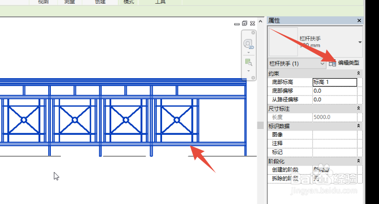Select the railing's top handrail in the drawing
Image resolution: width=379 pixels, height=204 pixels.
coord(123,82)
